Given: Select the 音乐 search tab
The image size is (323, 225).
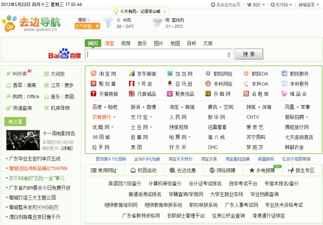Looking at the screenshot, I should 142,43.
